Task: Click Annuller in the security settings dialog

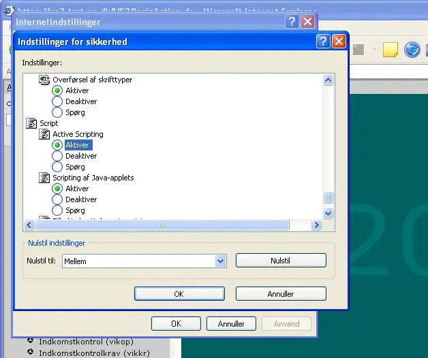Action: 281,294
